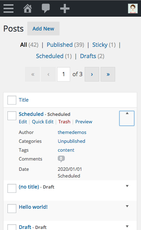Click the current page number field
The height and width of the screenshot is (230, 141).
pyautogui.click(x=63, y=74)
